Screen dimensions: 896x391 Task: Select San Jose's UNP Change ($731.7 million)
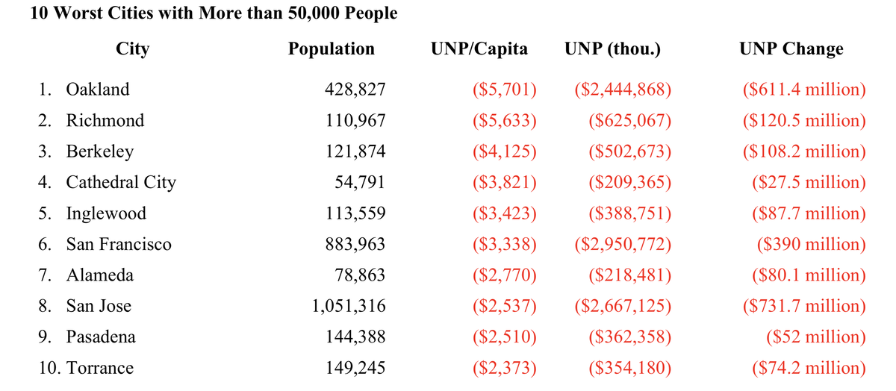[x=804, y=306]
